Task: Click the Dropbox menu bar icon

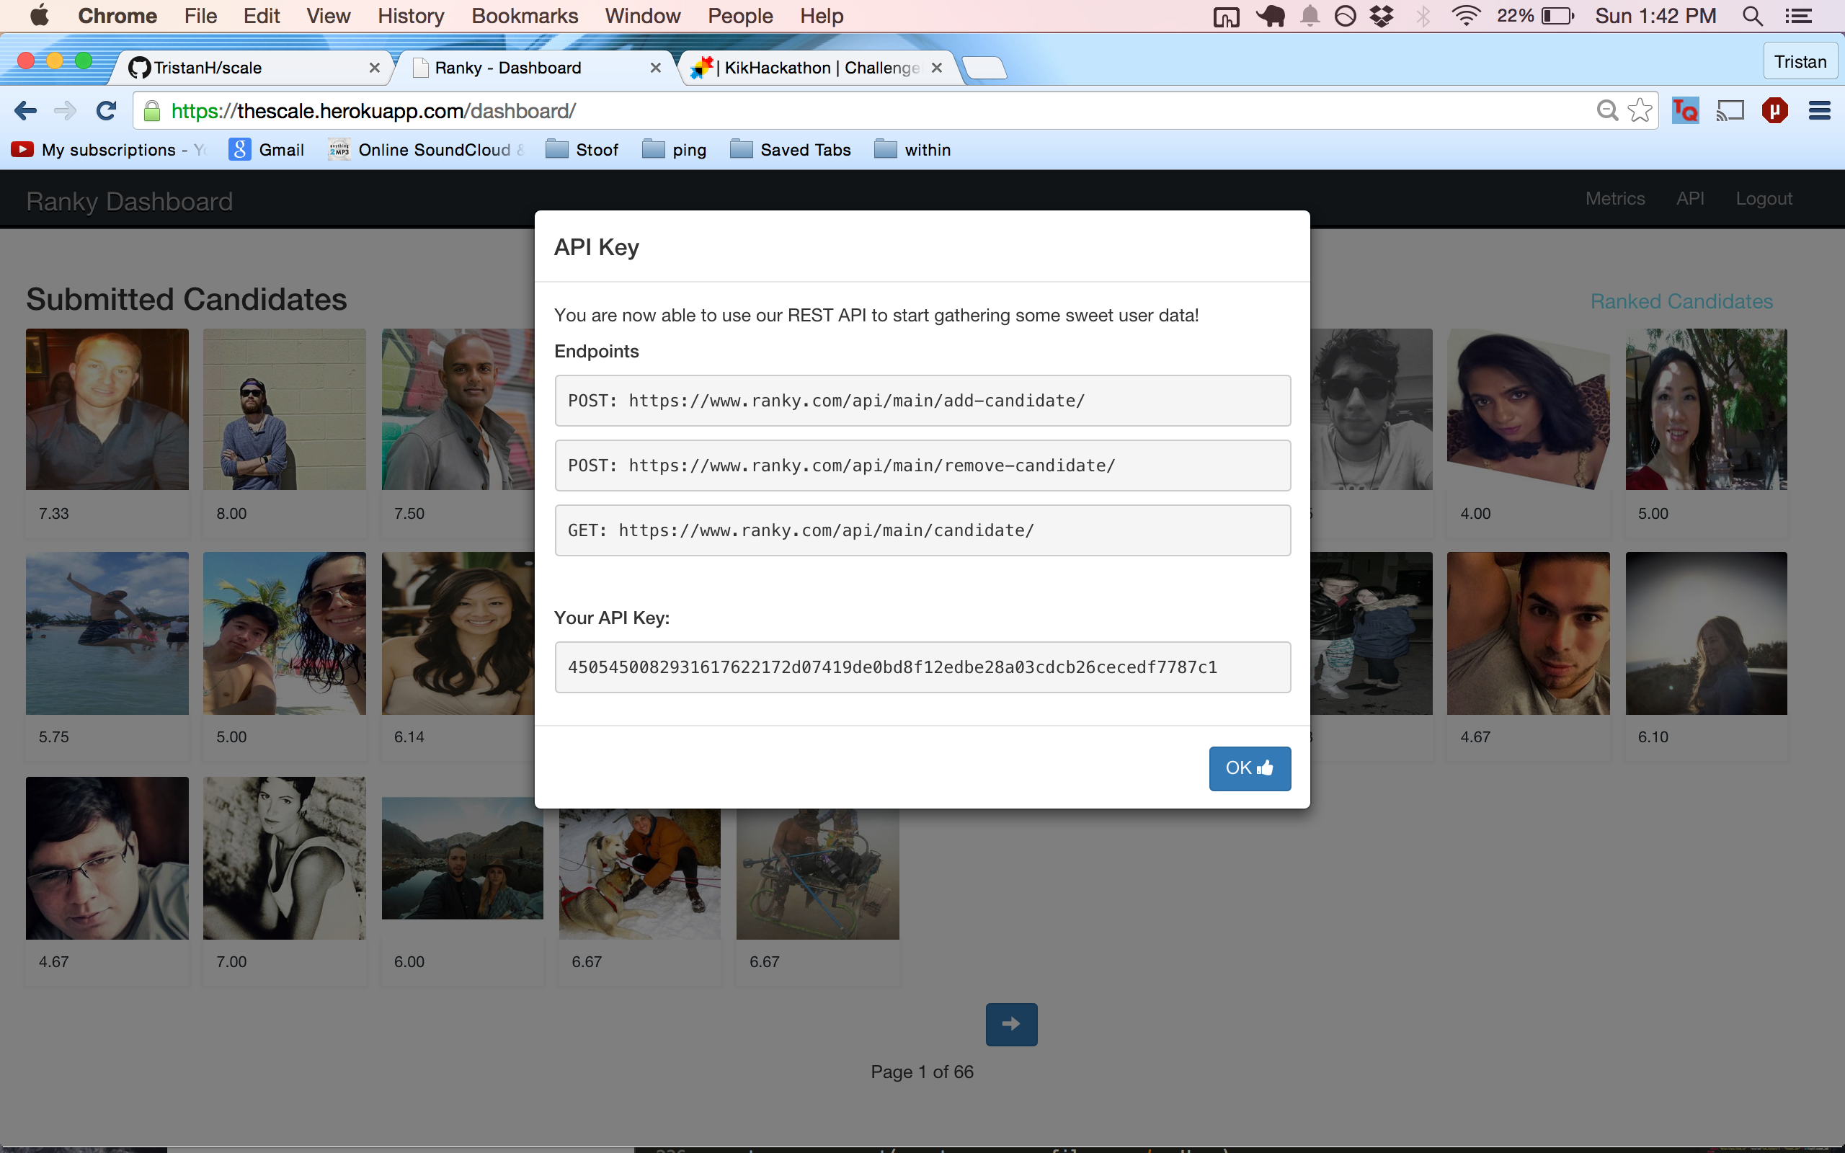Action: click(1382, 16)
